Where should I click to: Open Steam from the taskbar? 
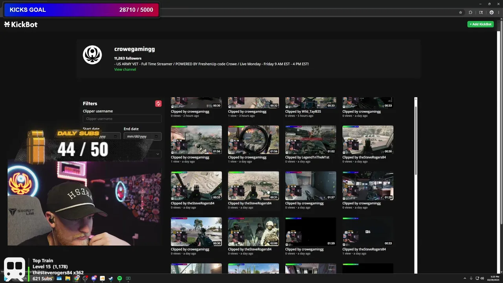(x=111, y=278)
